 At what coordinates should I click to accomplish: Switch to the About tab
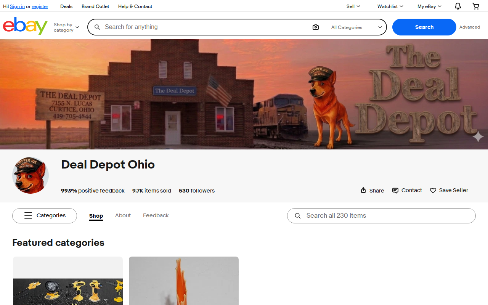pyautogui.click(x=123, y=215)
